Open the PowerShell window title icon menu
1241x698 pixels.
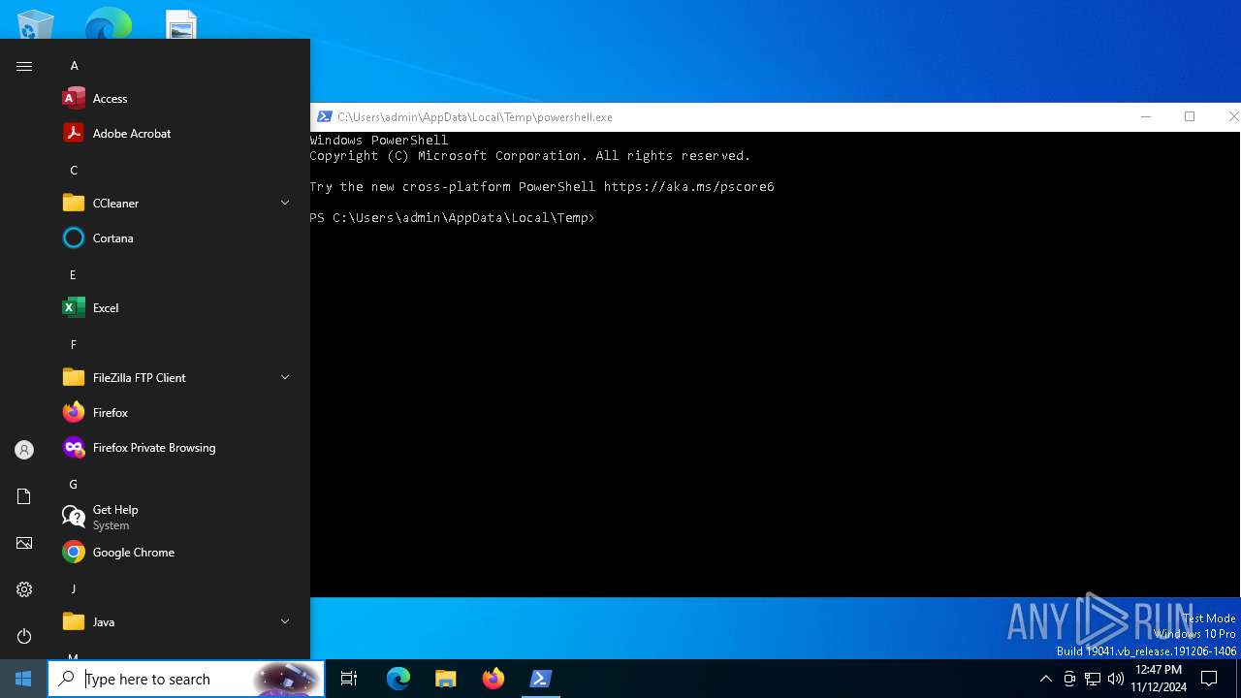pos(325,116)
